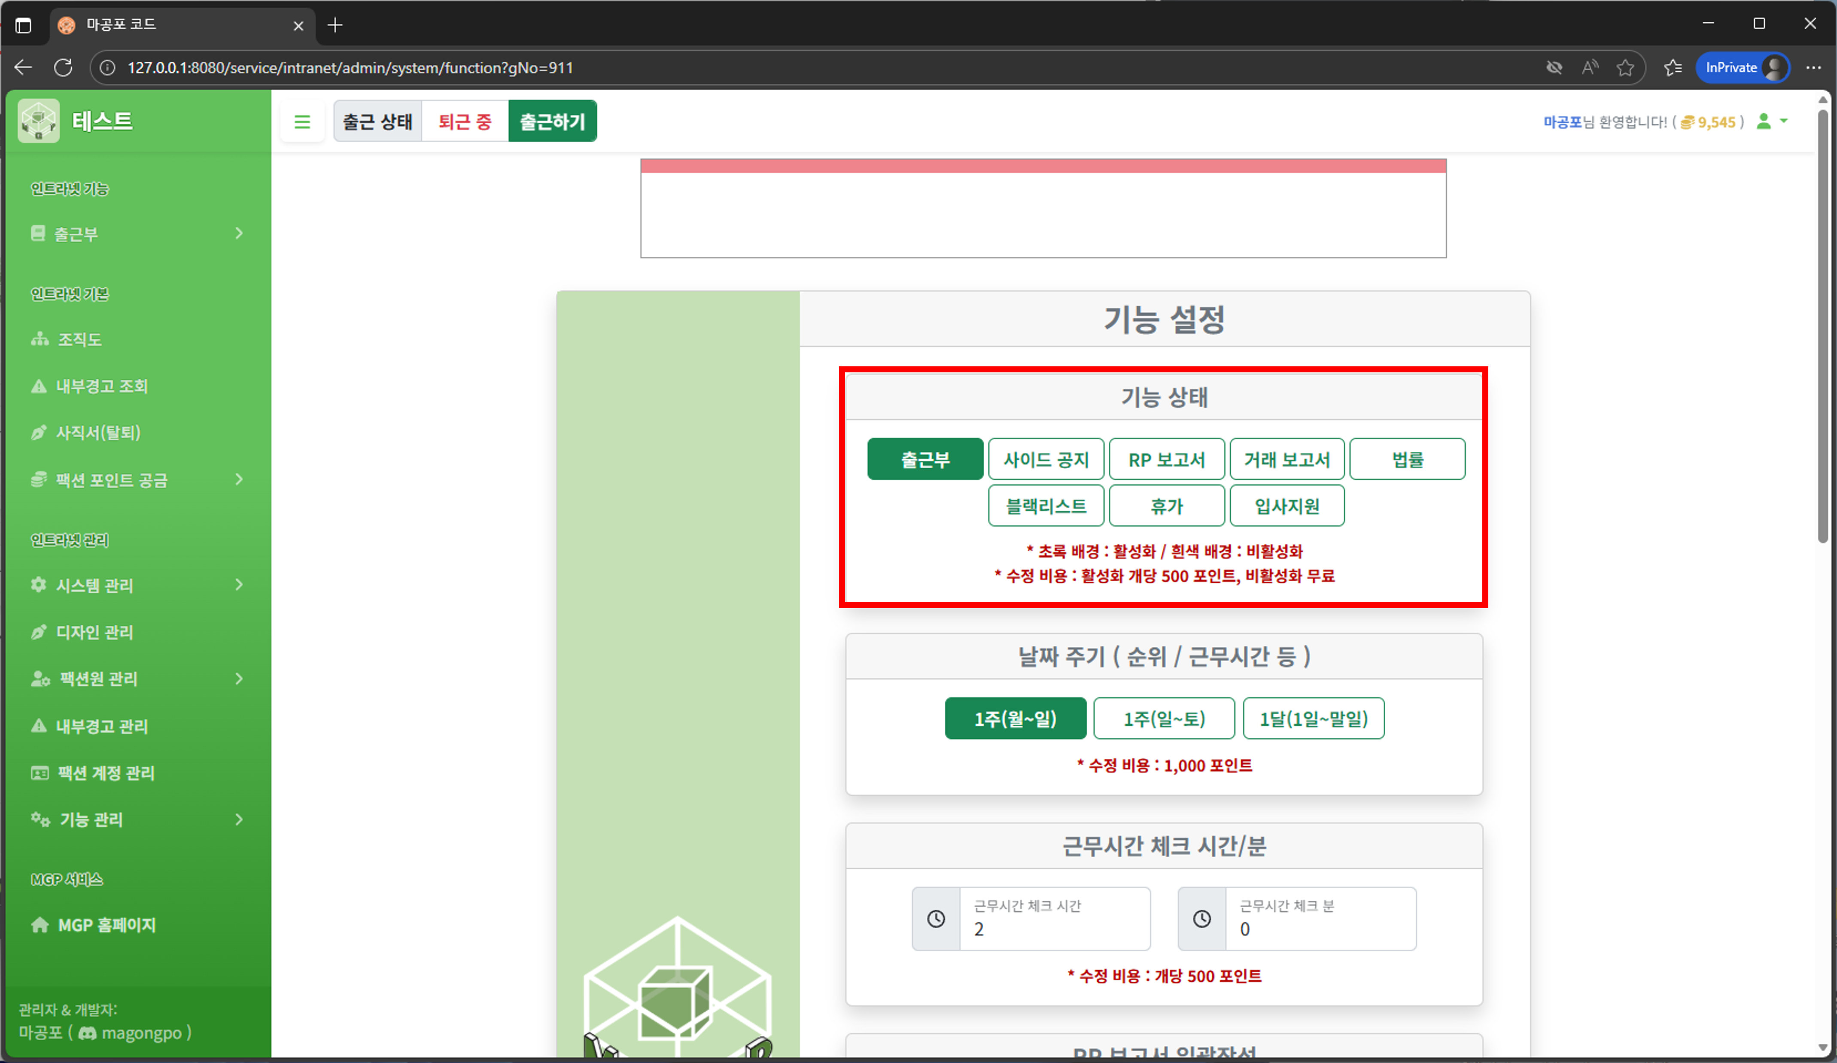Open 디자인 관리 in the sidebar menu
Image resolution: width=1837 pixels, height=1063 pixels.
coord(94,631)
